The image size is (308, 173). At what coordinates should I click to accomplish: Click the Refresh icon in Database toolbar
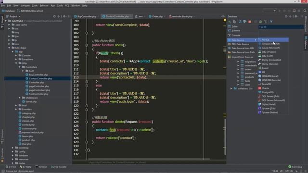[x=240, y=22]
